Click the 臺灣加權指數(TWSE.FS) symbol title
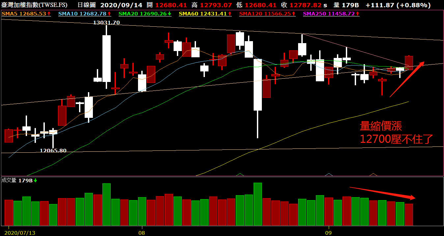This screenshot has width=444, height=236. coord(34,5)
